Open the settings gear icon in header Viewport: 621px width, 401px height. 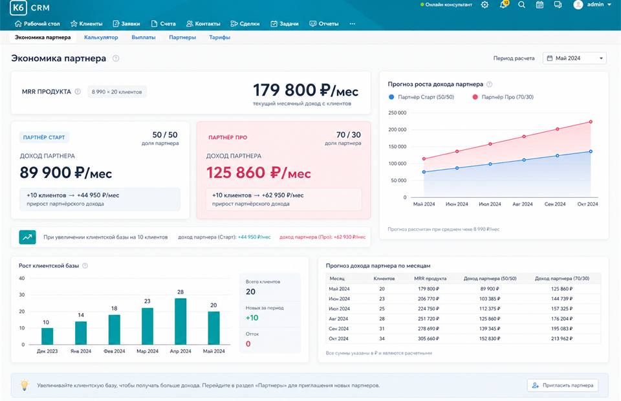pos(485,5)
